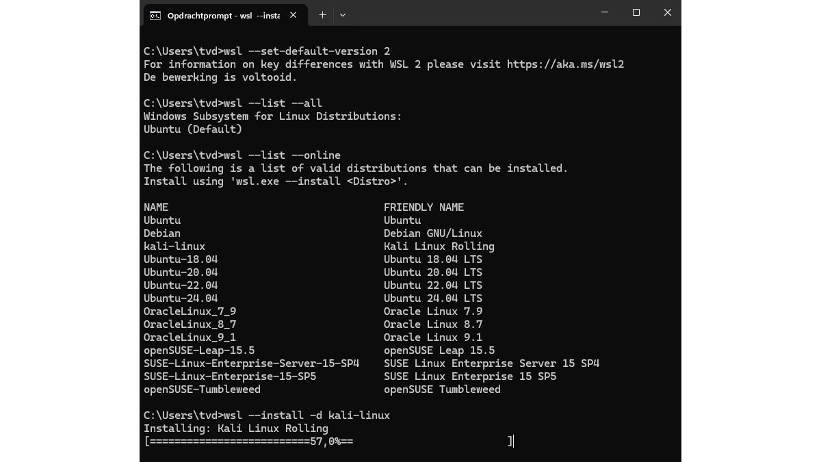Close the terminal window
Screen dimensions: 821x462
(668, 12)
